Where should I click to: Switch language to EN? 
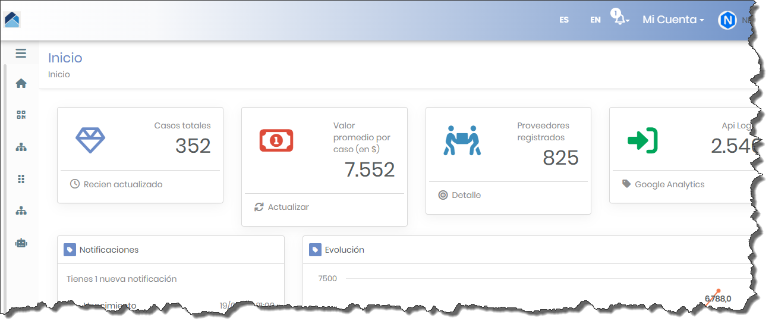click(x=596, y=20)
